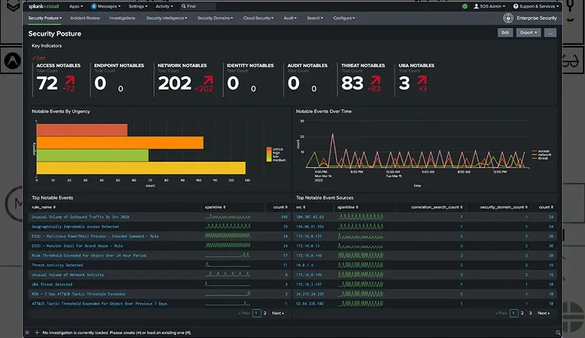Sort by the rule_name column header
Viewport: 585px width, 338px height.
pos(43,207)
